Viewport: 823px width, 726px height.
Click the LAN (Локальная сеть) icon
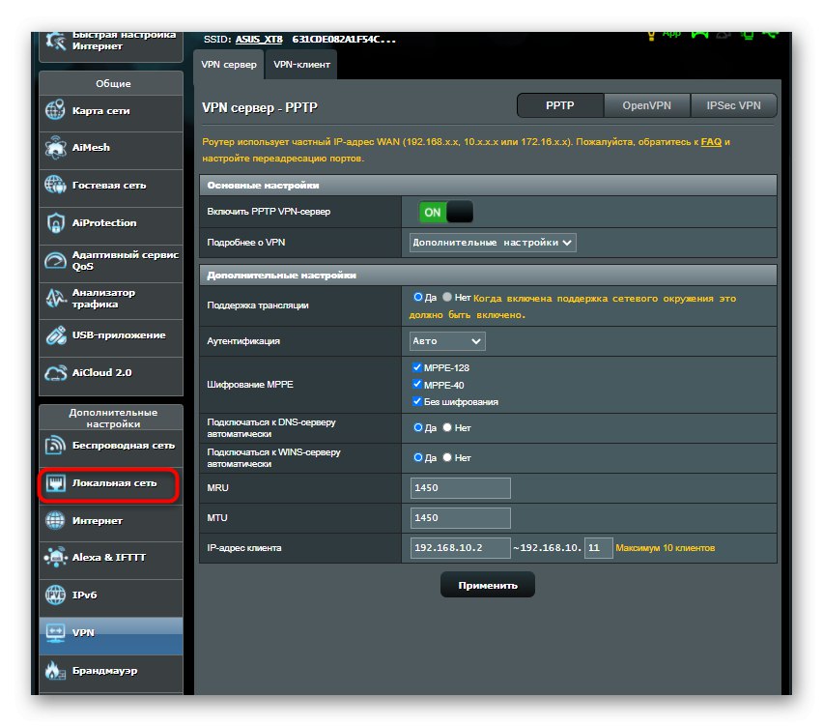click(55, 482)
